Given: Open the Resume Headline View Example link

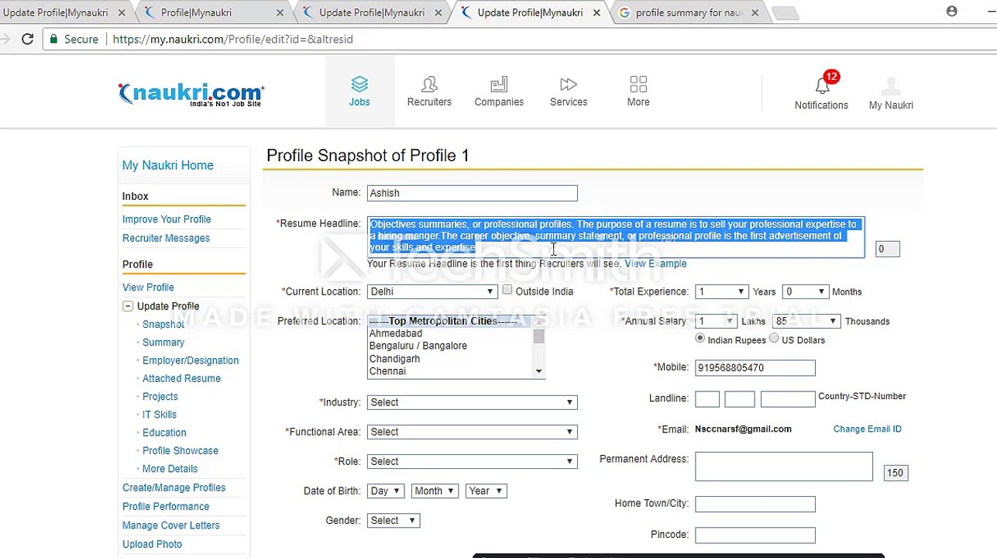Looking at the screenshot, I should (655, 263).
